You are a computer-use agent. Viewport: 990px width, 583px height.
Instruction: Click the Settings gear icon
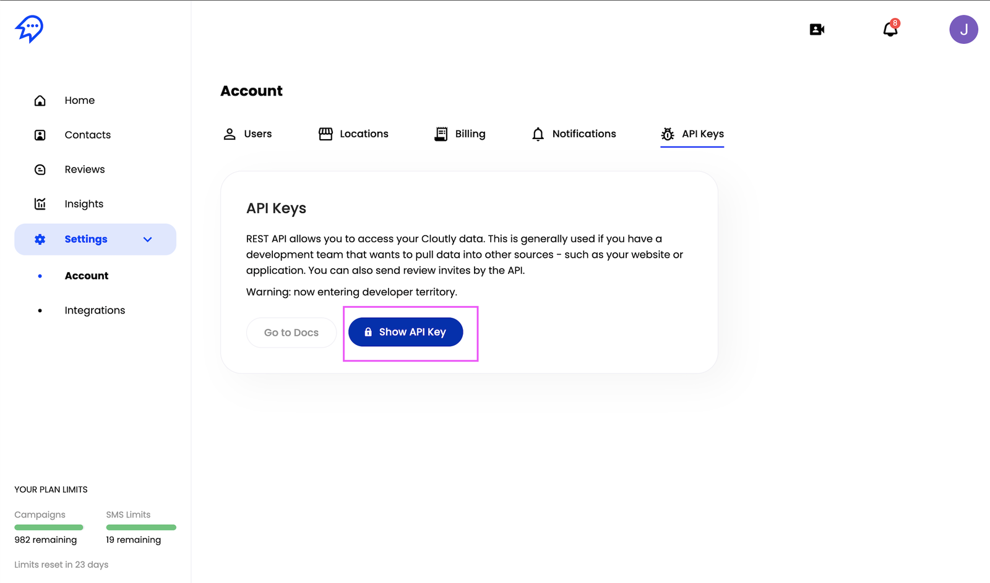point(40,239)
